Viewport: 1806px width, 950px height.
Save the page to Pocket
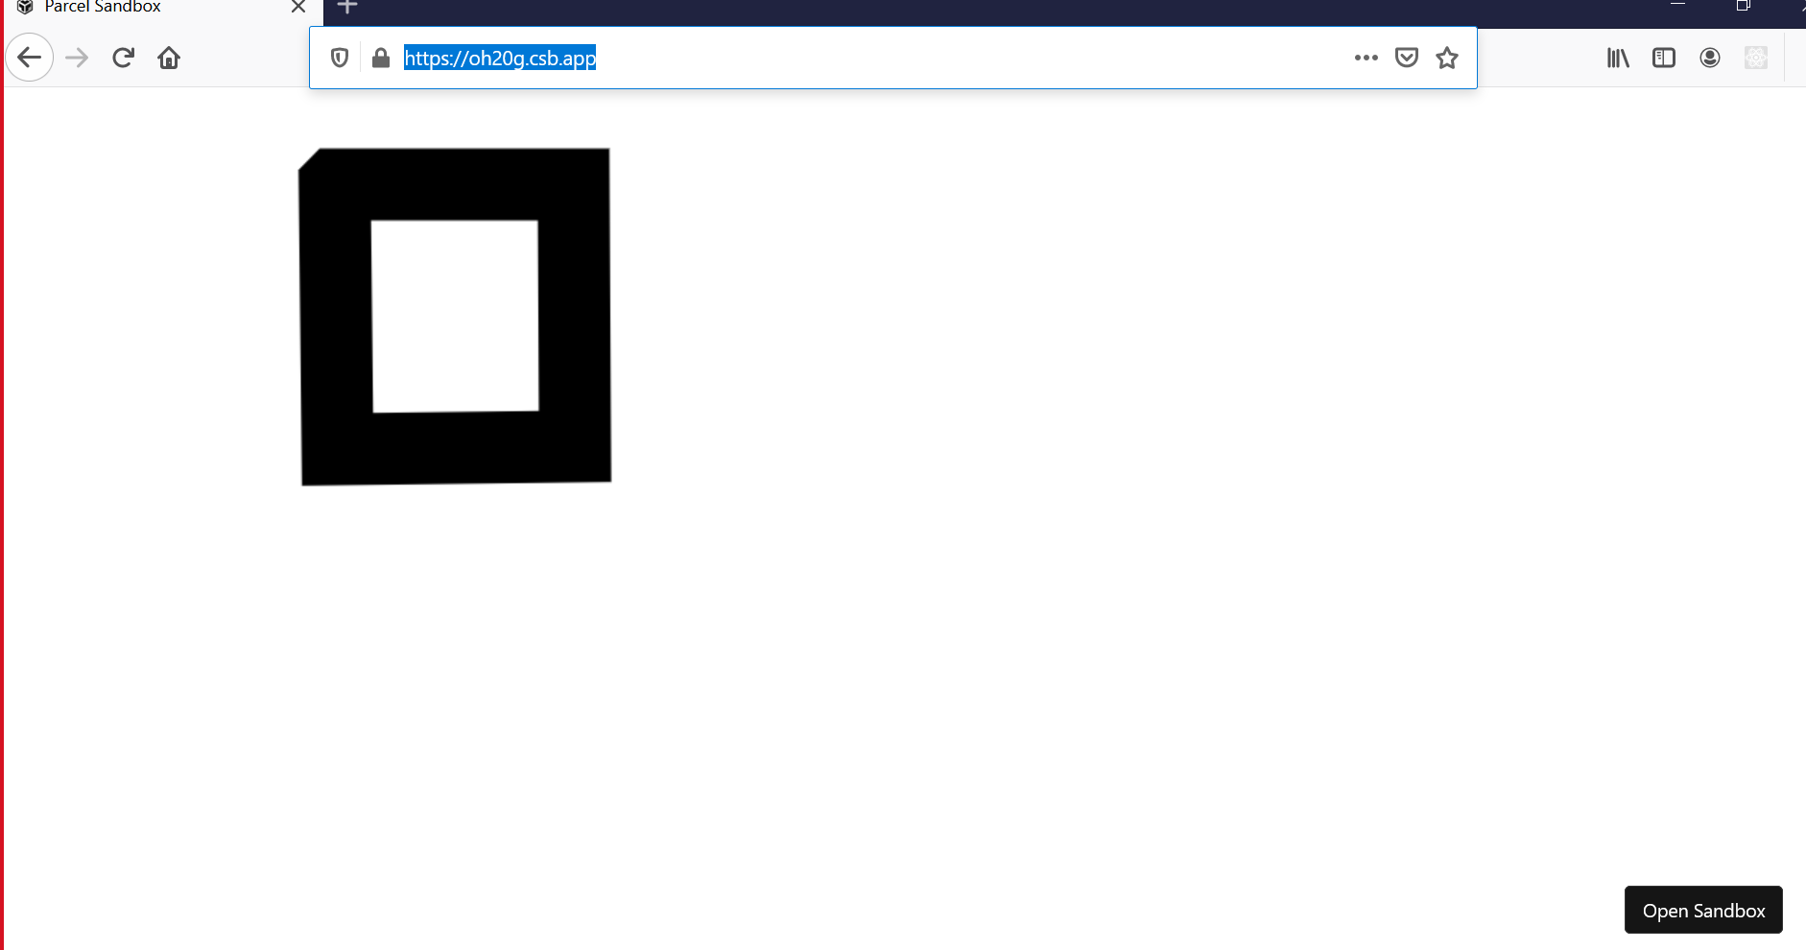pos(1407,58)
